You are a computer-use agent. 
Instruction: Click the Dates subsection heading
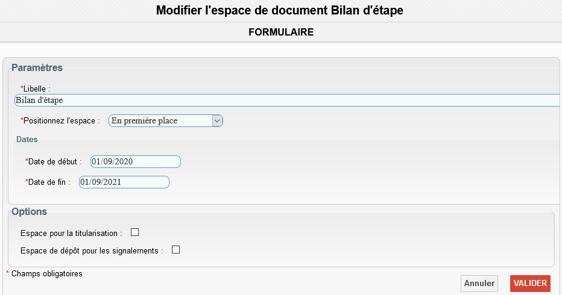click(27, 139)
